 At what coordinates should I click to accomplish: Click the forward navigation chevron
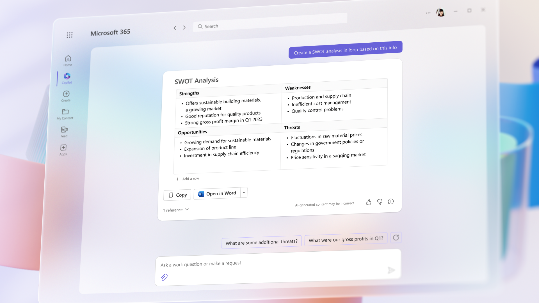click(x=184, y=27)
